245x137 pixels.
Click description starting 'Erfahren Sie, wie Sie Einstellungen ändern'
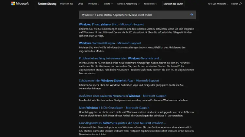tap(136, 32)
